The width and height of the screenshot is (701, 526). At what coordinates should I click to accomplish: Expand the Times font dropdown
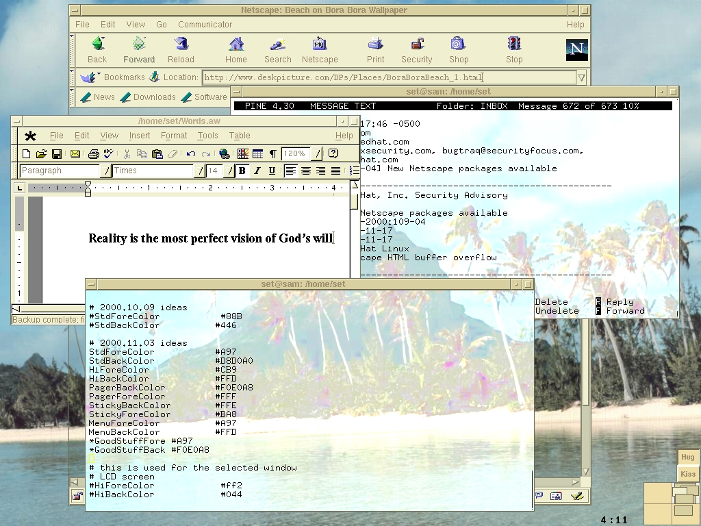coord(200,171)
